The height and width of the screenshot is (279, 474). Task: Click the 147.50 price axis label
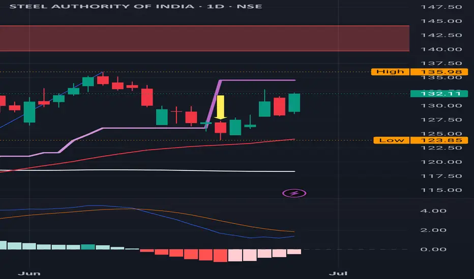[x=441, y=7]
